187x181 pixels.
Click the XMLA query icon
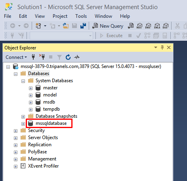pos(157,26)
